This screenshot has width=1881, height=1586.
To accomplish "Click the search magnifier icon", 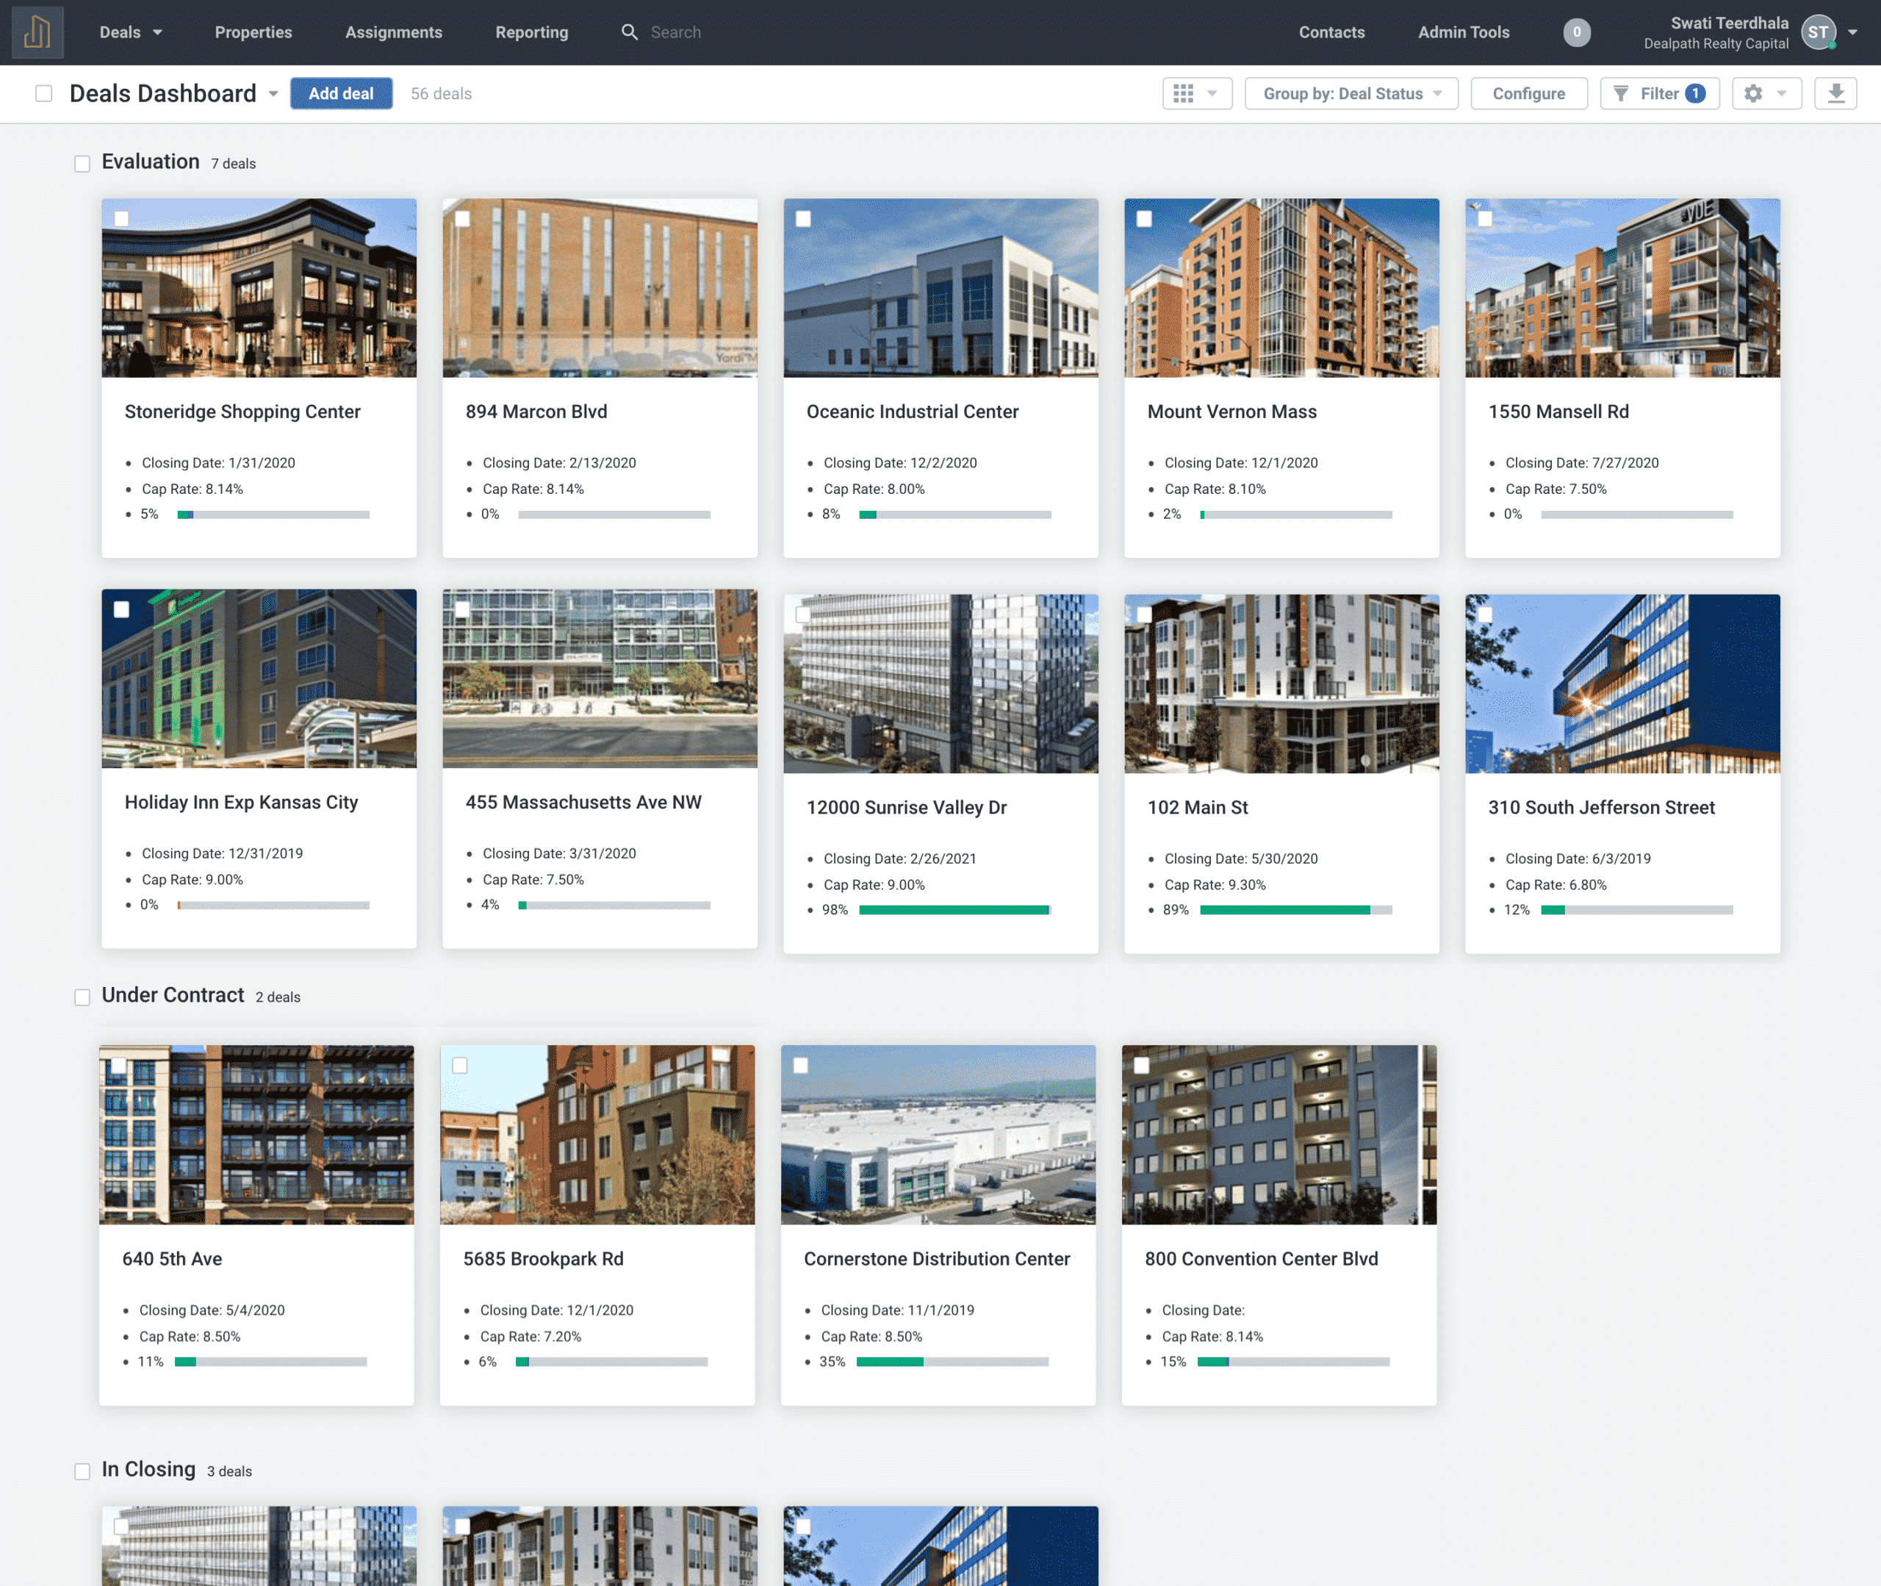I will point(629,32).
